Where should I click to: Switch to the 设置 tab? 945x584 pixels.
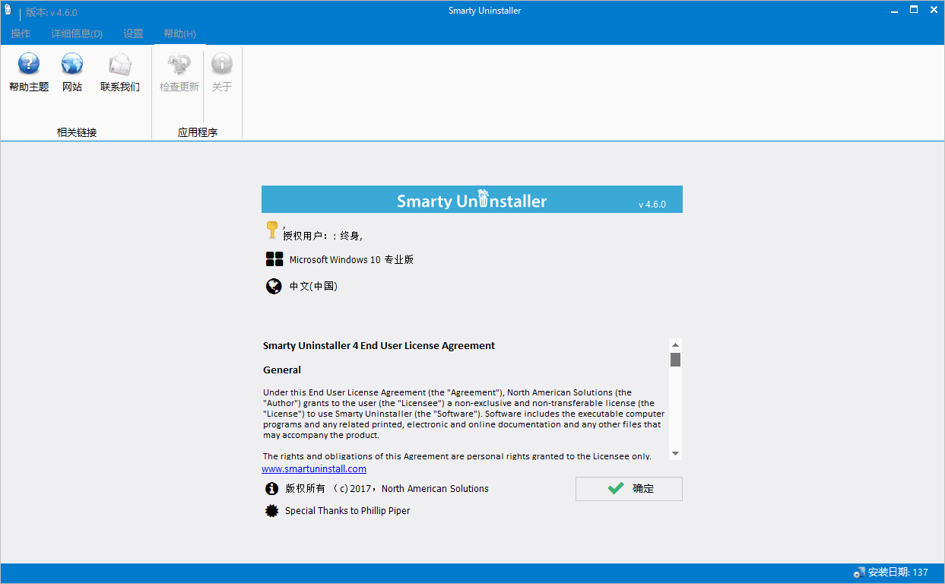point(133,33)
